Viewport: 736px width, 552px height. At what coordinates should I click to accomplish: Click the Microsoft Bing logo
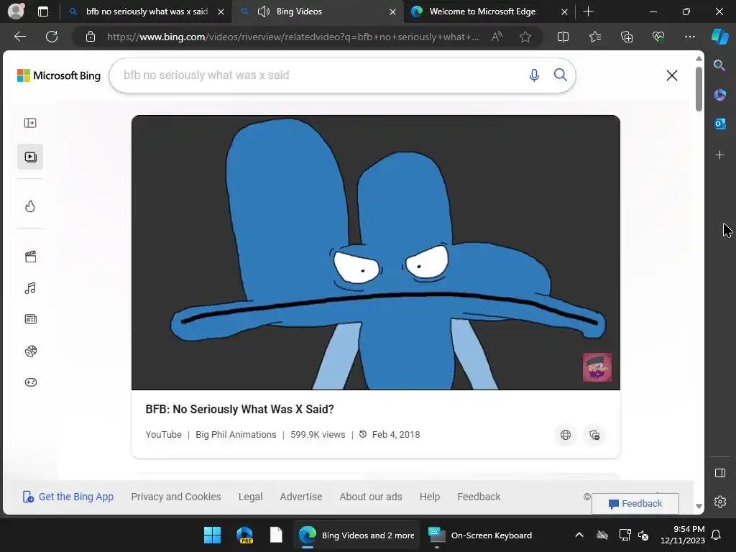[59, 75]
